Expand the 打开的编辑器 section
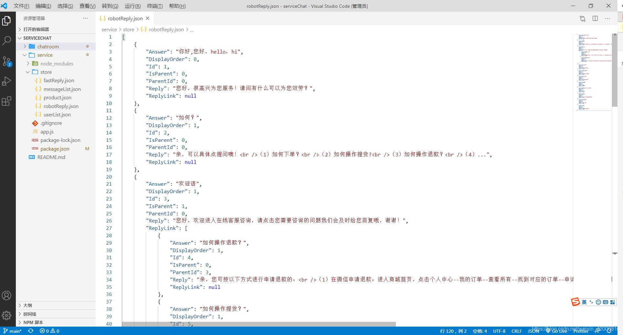The width and height of the screenshot is (623, 335). 56,29
